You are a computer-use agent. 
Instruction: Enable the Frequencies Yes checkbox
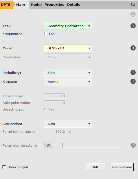[46, 33]
